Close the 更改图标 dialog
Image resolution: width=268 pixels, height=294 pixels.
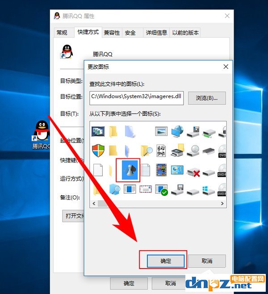click(x=226, y=66)
